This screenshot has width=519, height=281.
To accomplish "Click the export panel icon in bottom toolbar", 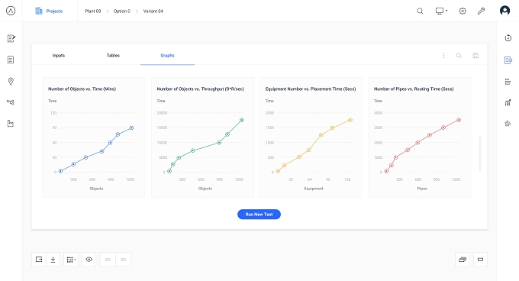I will [39, 259].
